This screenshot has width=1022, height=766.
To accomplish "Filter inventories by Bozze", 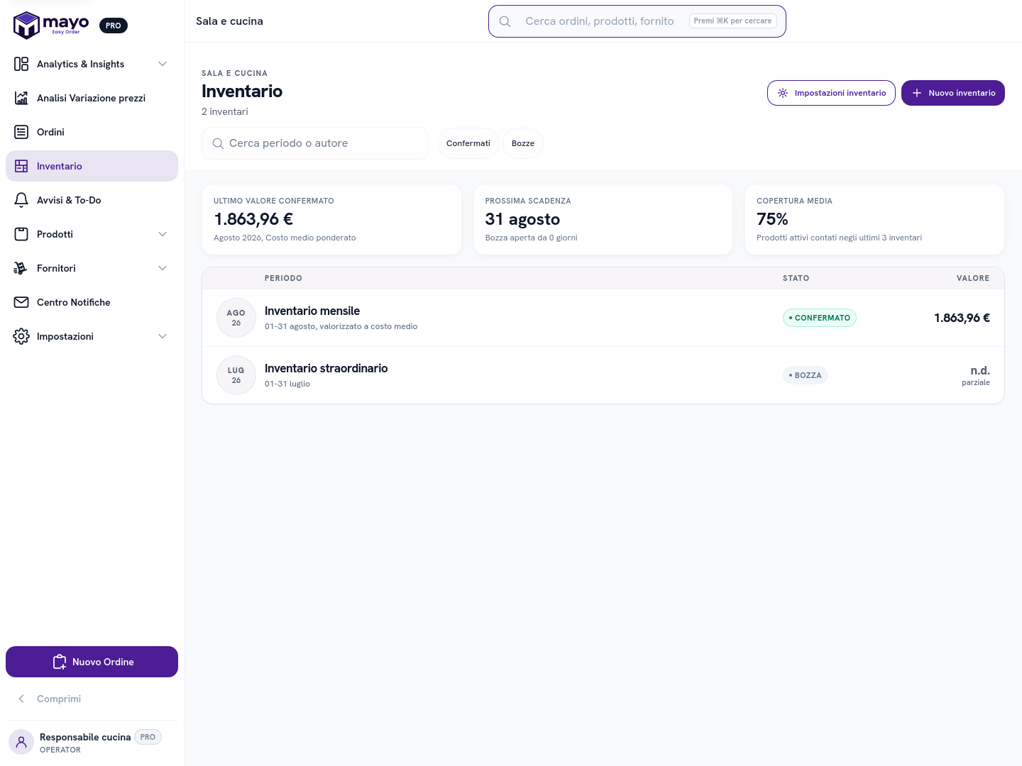I will (523, 143).
